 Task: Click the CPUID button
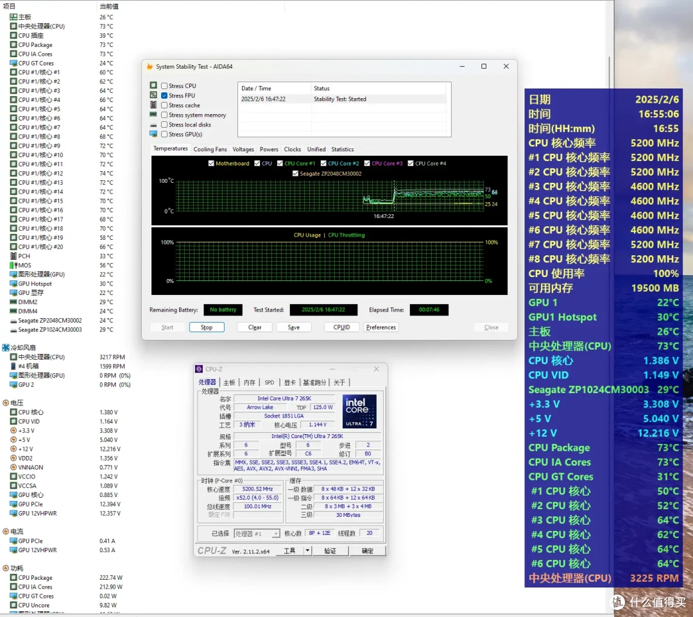pyautogui.click(x=341, y=327)
